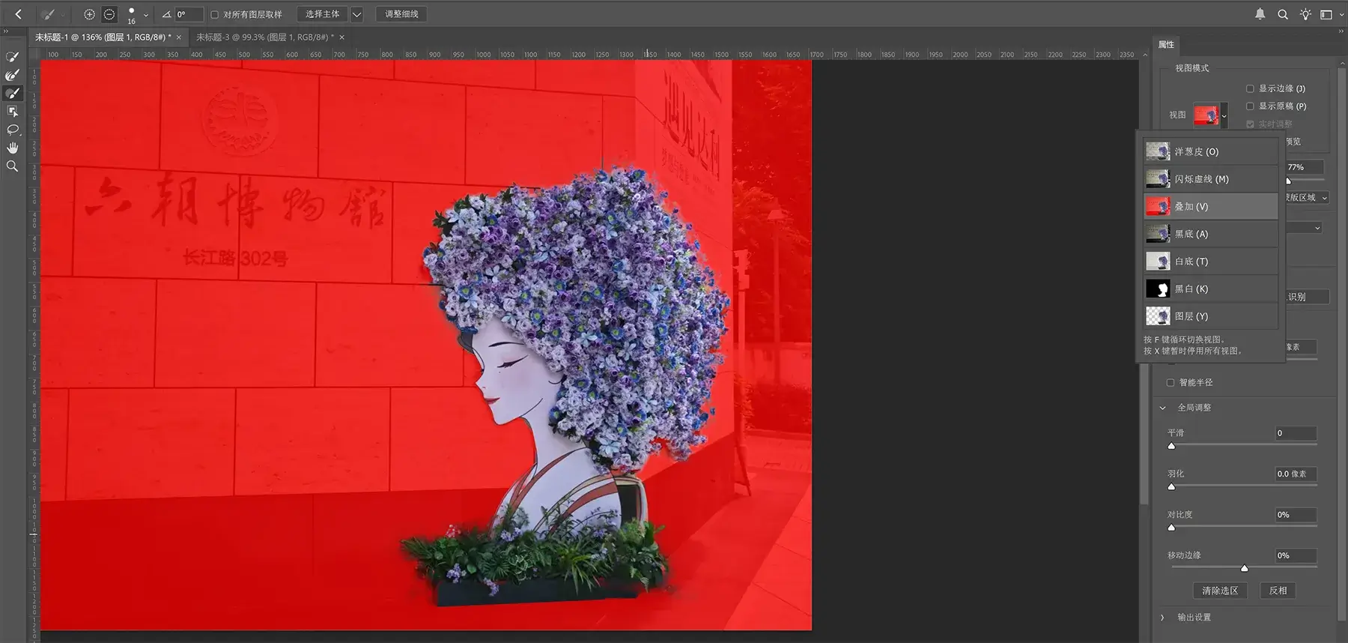The height and width of the screenshot is (643, 1348).
Task: Open the workspace layout switcher icon
Action: pyautogui.click(x=1326, y=14)
